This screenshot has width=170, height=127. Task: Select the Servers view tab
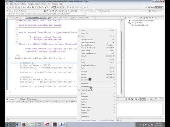[22, 11]
